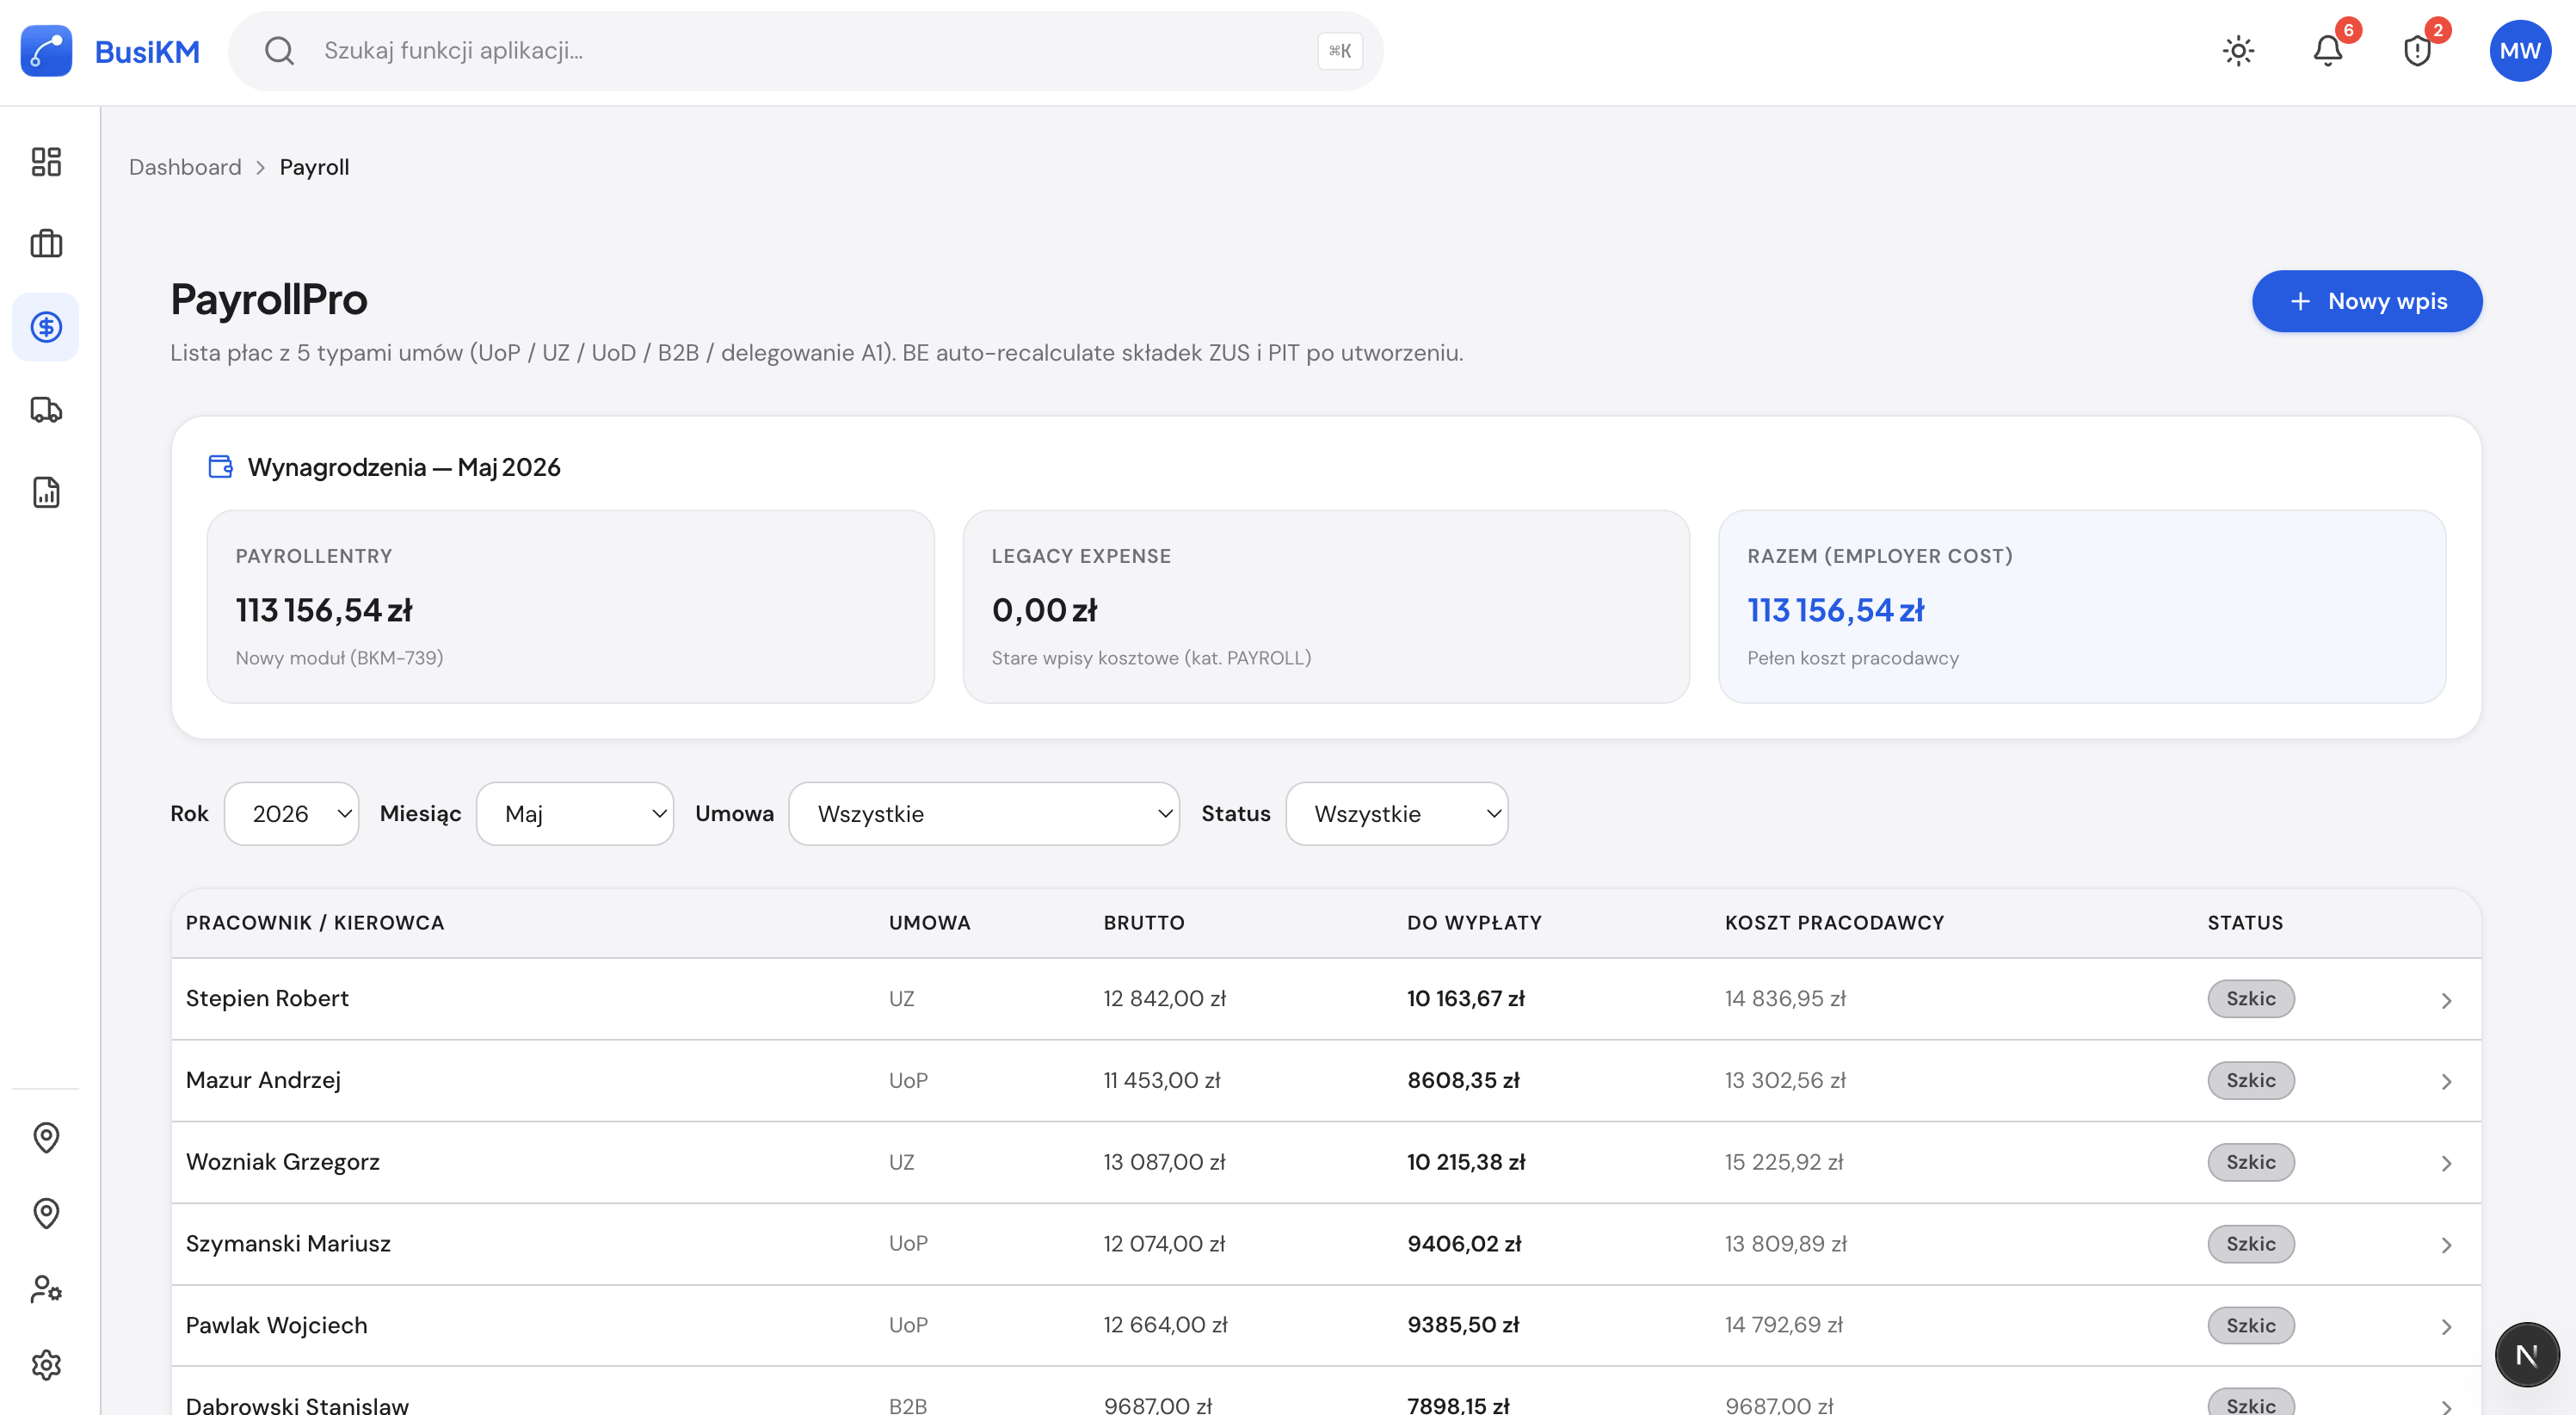Expand the Mazur Andrzej row chevron
Screen dimensions: 2576x1415
point(2445,1082)
